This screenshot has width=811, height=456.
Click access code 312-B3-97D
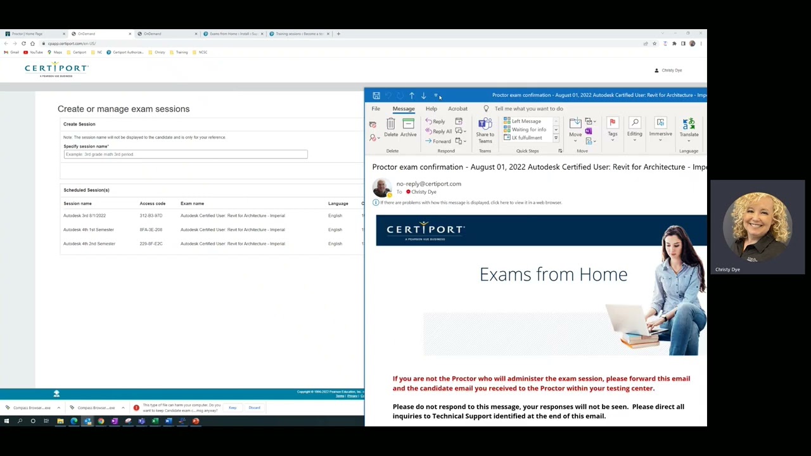[x=151, y=216]
